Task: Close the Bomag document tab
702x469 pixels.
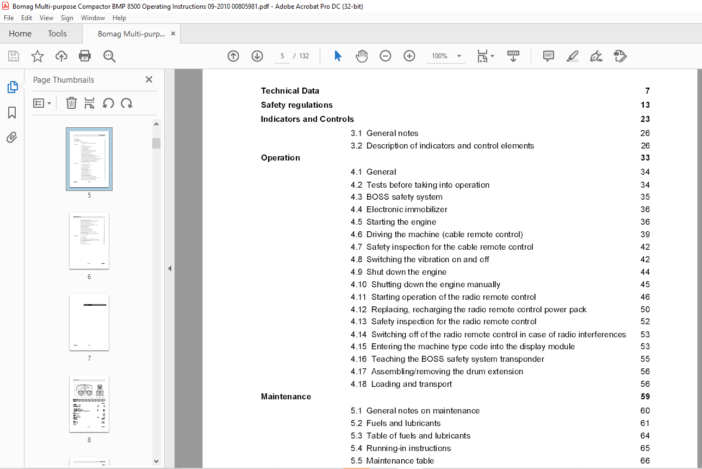Action: (x=173, y=34)
